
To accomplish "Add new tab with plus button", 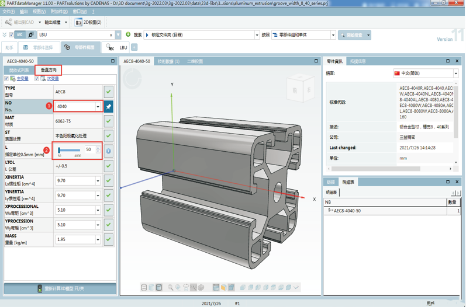I will [134, 47].
